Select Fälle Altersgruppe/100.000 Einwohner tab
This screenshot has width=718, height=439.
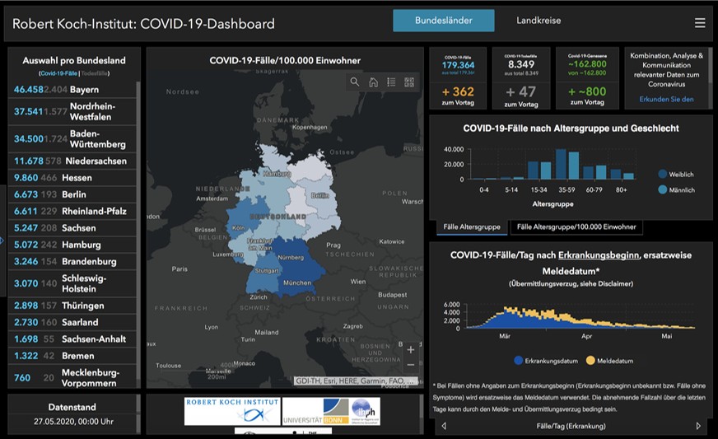coord(576,227)
